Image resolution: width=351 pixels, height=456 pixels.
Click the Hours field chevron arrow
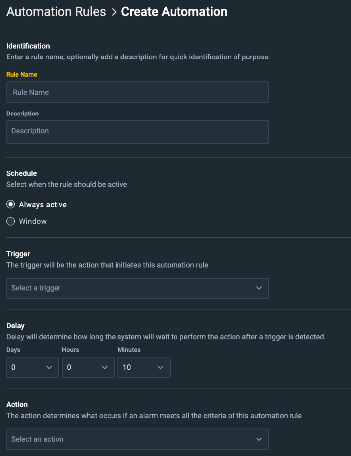[x=104, y=368]
